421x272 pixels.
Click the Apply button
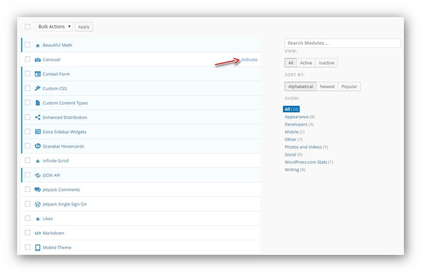point(84,27)
